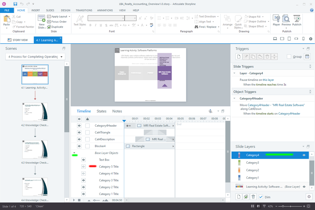Open slide layer properties gear icon
This screenshot has height=210, width=315.
coord(309,197)
